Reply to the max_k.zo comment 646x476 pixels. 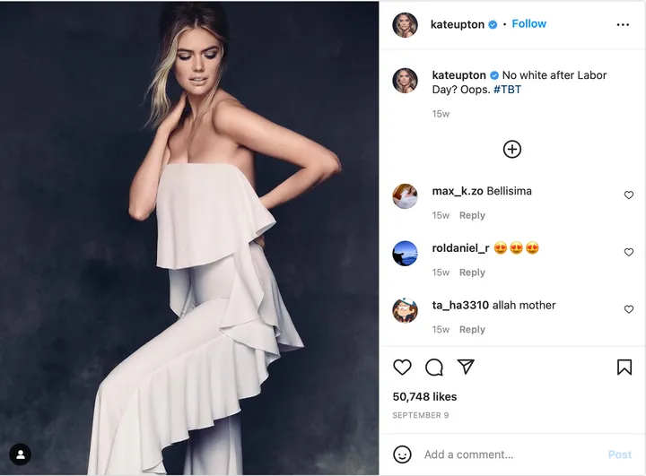coord(472,215)
